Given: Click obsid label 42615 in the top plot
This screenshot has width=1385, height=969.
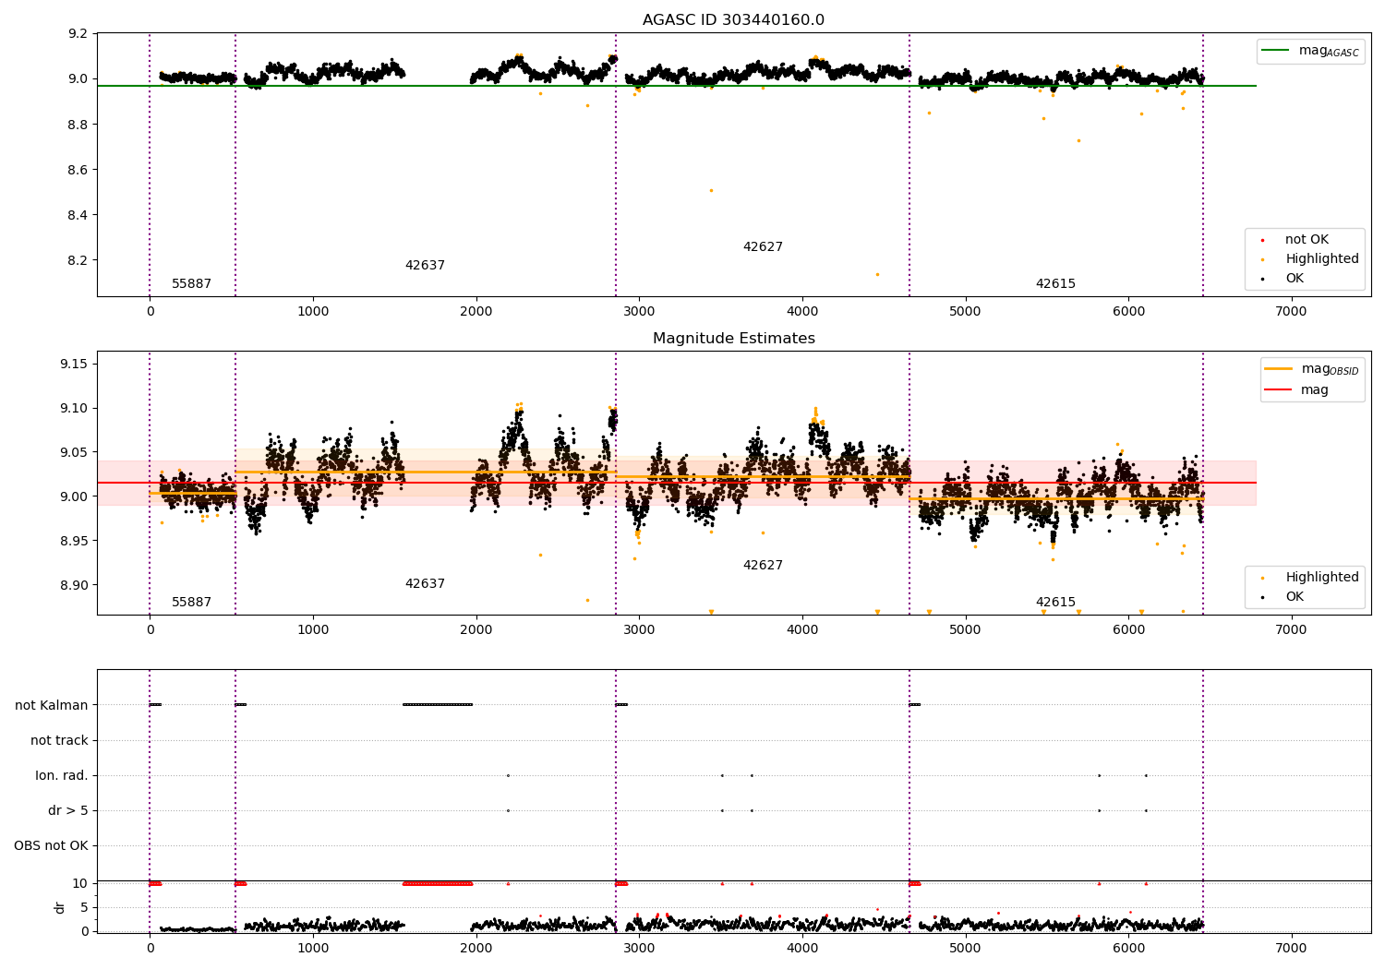Looking at the screenshot, I should point(1055,284).
